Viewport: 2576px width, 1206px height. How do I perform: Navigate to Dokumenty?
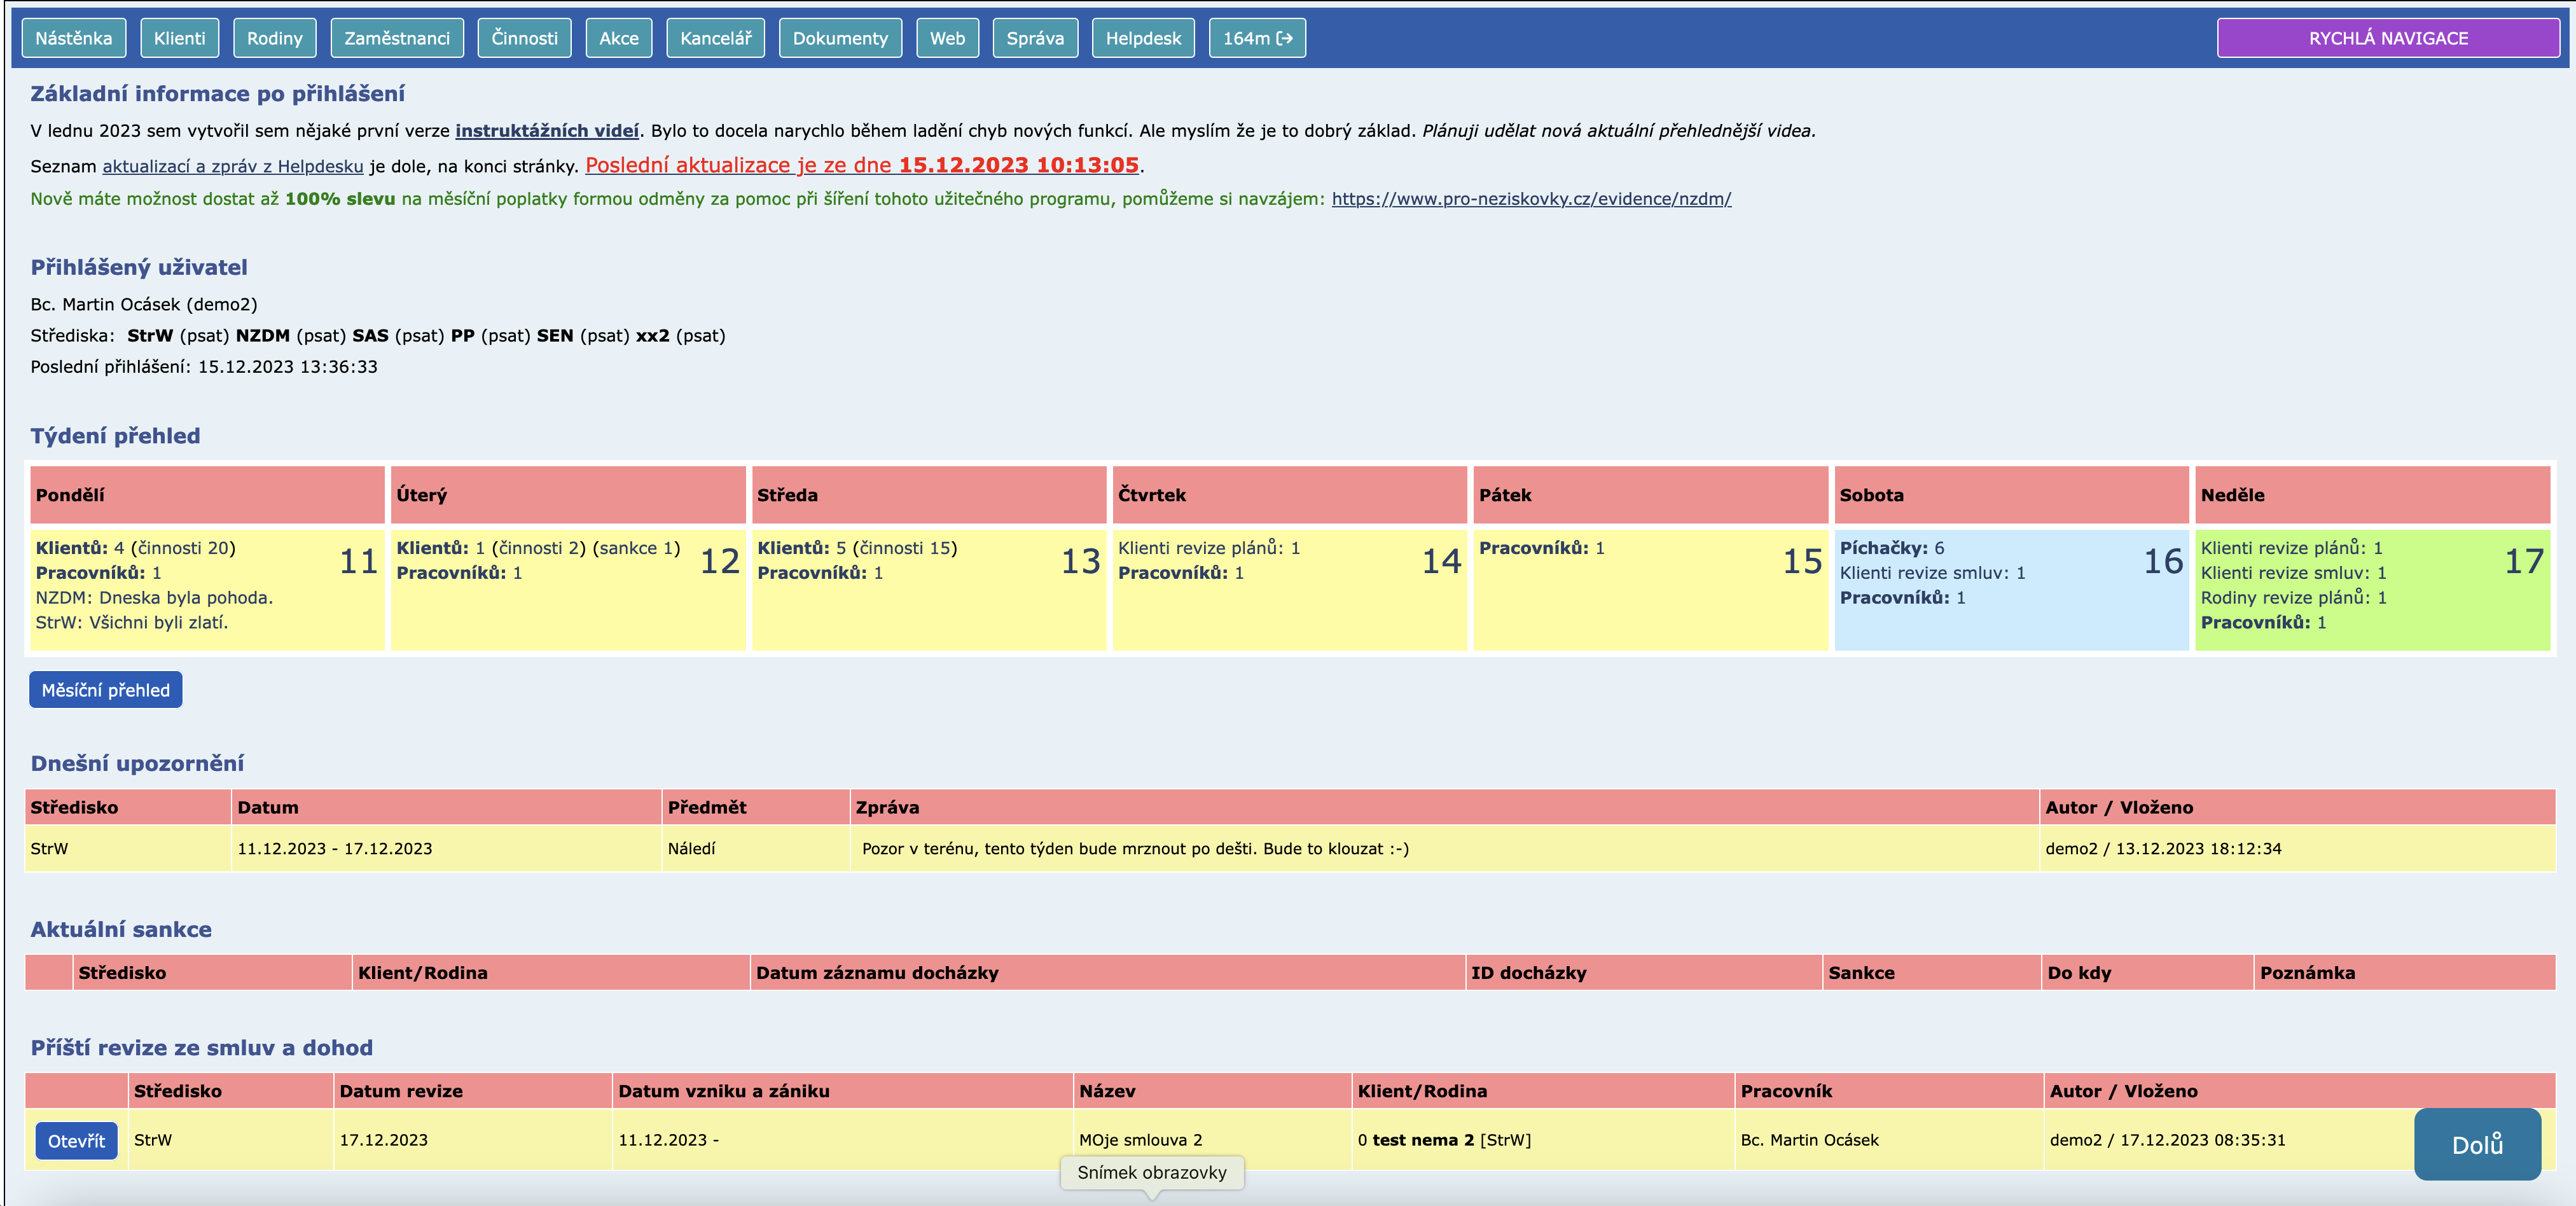tap(839, 38)
